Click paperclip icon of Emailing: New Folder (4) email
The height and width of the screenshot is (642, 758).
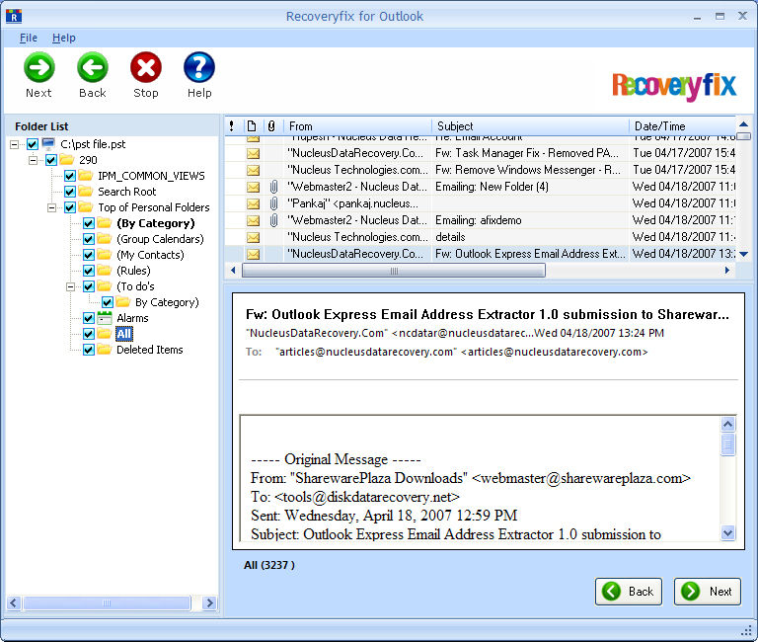[273, 187]
